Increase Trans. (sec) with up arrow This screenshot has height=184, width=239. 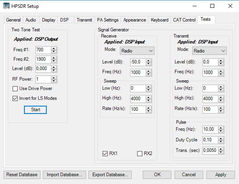[221, 149]
